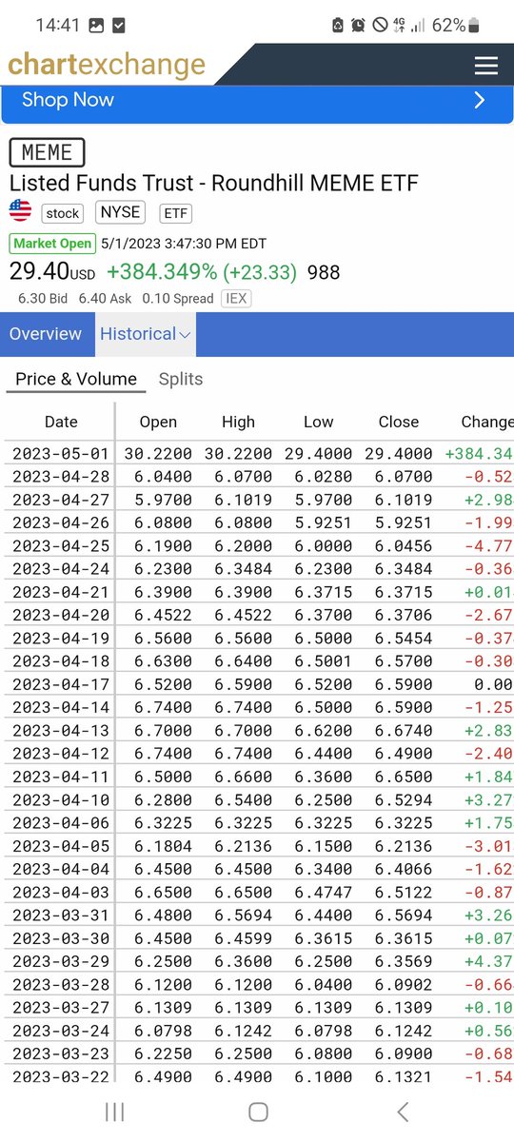Open the hamburger menu icon
514x1142 pixels.
click(x=485, y=65)
